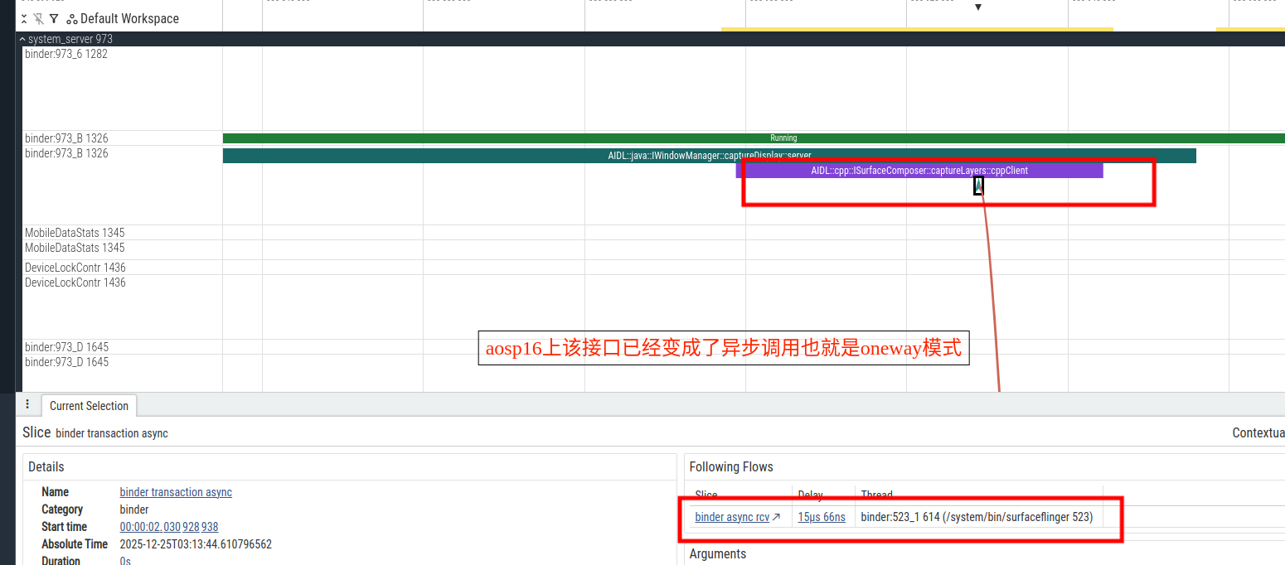Viewport: 1285px width, 565px height.
Task: Click the Duration 0s link
Action: tap(125, 561)
